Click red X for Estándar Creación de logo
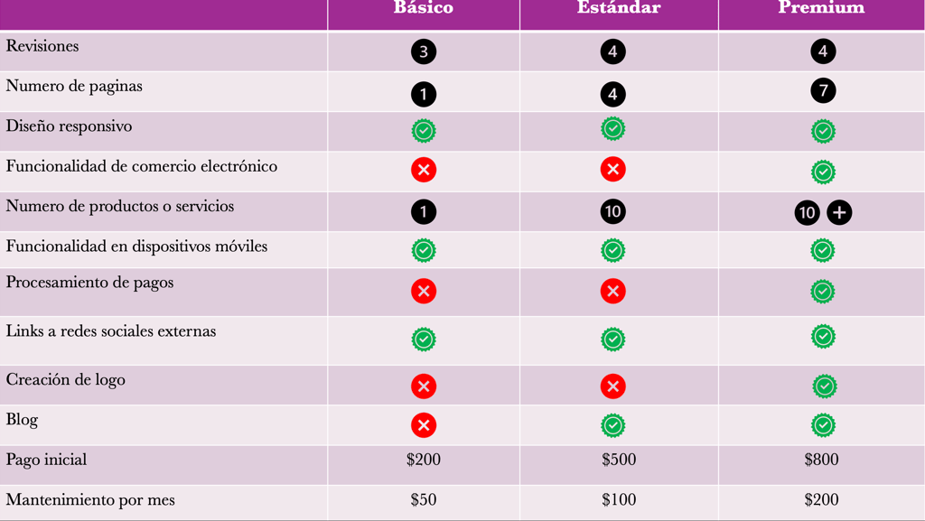The width and height of the screenshot is (925, 521). coord(613,386)
